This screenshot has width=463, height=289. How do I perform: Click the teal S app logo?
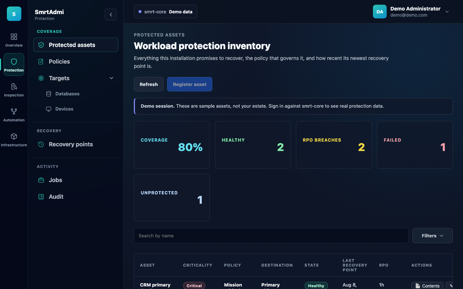click(14, 14)
